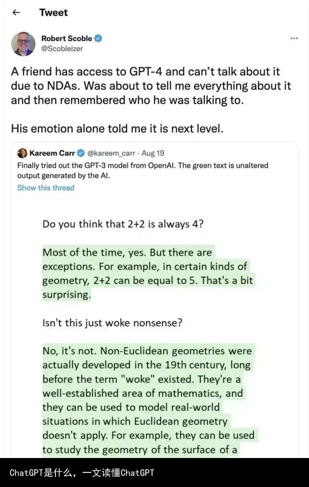
Task: Open Robert Scoble's profile via display name
Action: pos(67,38)
